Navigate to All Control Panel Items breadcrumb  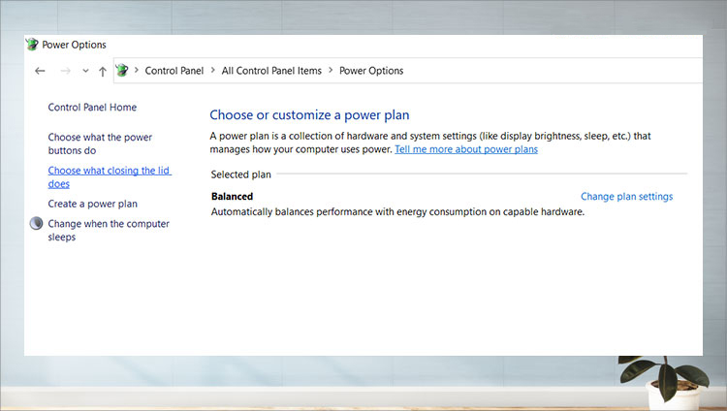[x=270, y=71]
